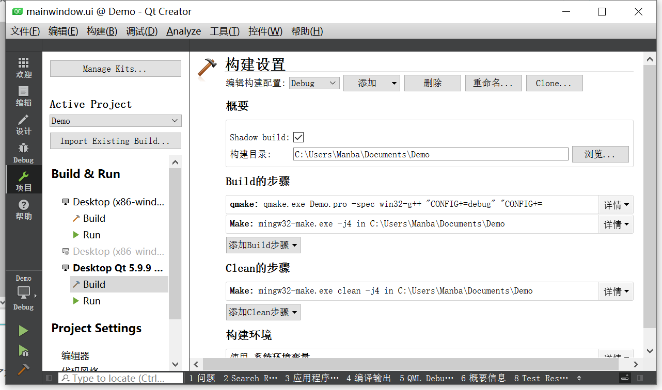Screen dimensions: 662x390
Task: Open the 6 概要信息 output pane
Action: (x=483, y=378)
